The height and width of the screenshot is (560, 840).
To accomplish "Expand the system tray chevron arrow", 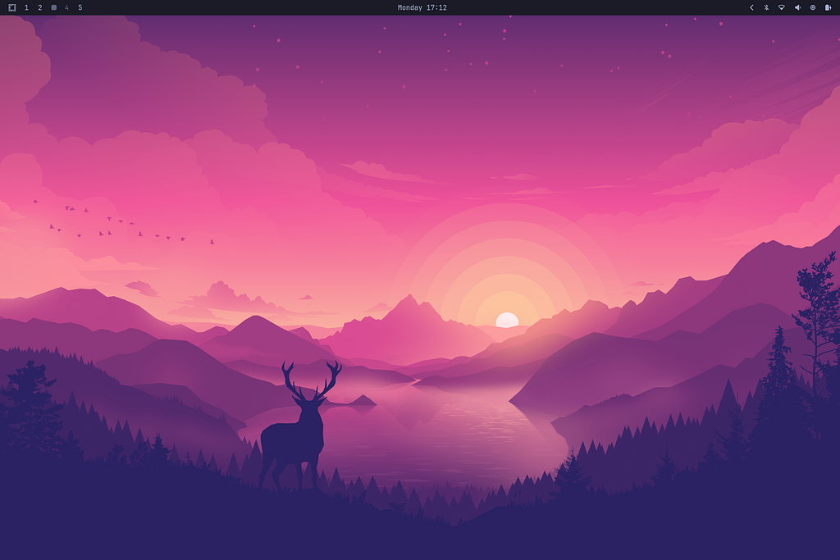I will (x=751, y=7).
